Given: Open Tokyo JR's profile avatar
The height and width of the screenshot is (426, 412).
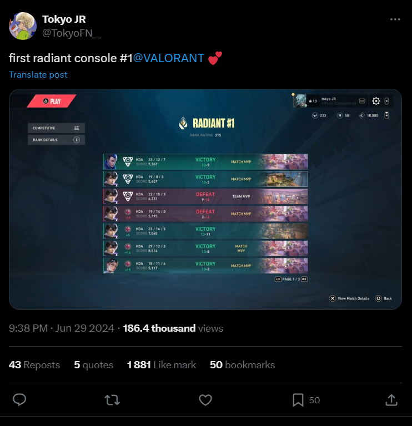Looking at the screenshot, I should (23, 26).
